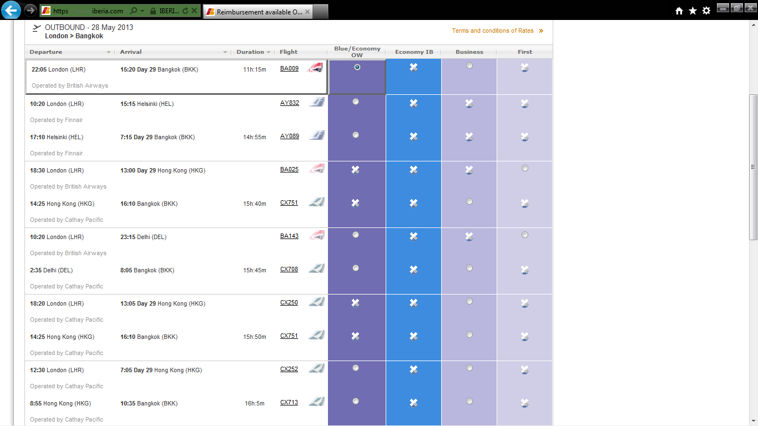The width and height of the screenshot is (758, 426).
Task: Expand the address bar autocomplete dropdown arrow
Action: click(x=142, y=11)
